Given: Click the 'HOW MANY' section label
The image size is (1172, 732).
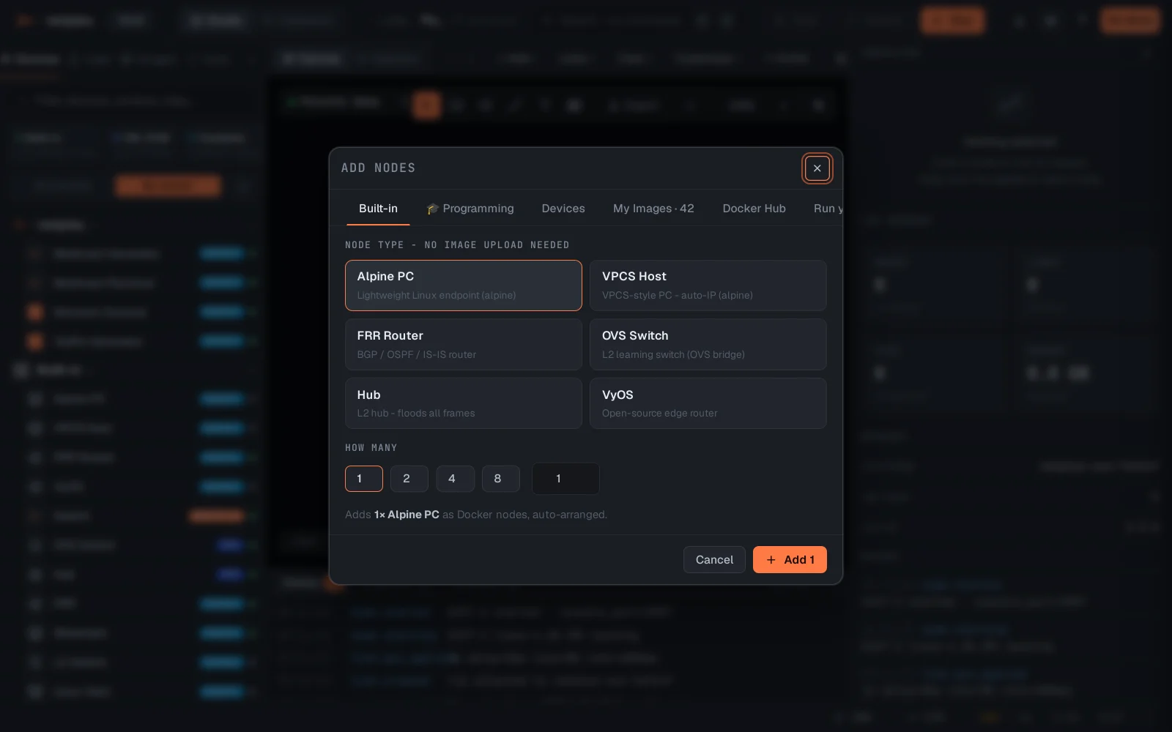Looking at the screenshot, I should 371,448.
